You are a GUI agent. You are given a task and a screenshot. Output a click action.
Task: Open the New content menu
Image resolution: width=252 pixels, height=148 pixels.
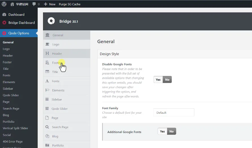click(x=50, y=4)
